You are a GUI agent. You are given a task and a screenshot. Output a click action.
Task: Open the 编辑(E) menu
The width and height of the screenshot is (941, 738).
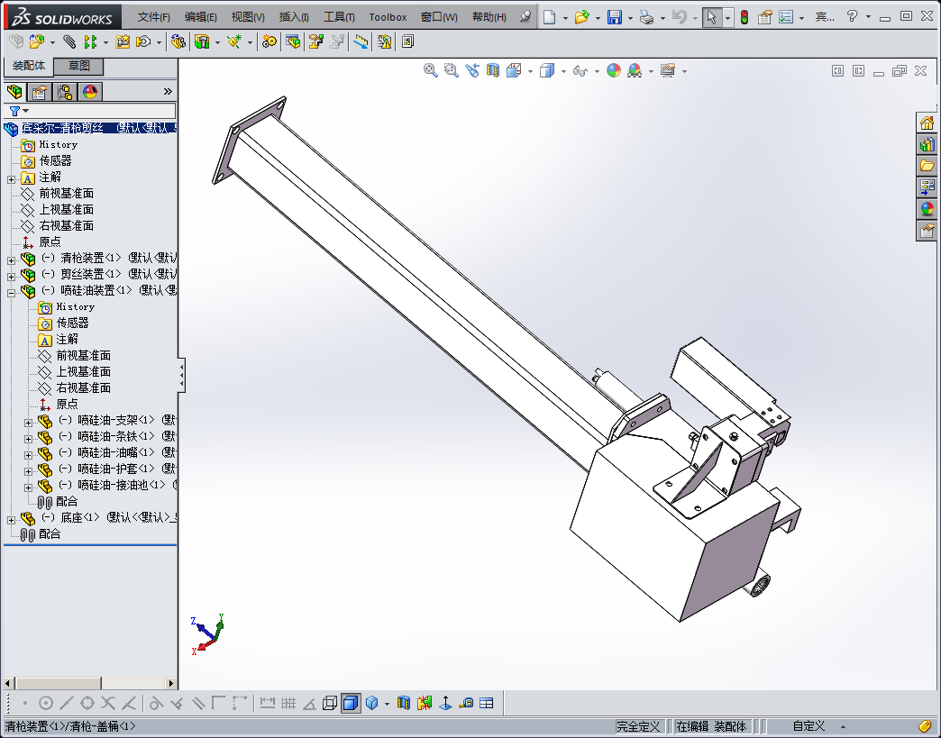(x=200, y=17)
